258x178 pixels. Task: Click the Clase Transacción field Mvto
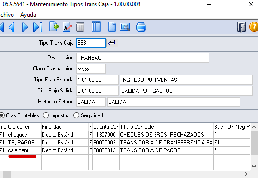click(x=91, y=69)
